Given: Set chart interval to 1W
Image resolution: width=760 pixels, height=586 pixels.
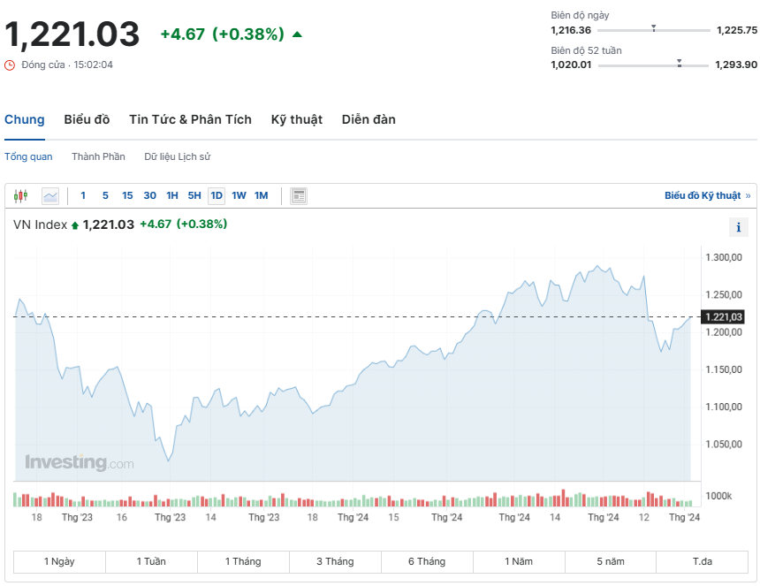Looking at the screenshot, I should [x=239, y=195].
